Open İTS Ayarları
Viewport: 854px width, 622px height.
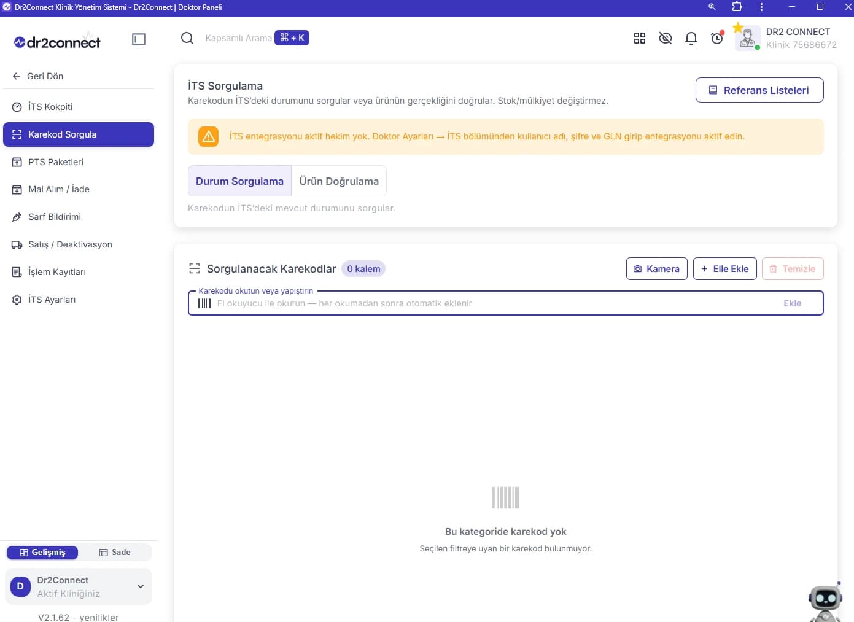79,300
